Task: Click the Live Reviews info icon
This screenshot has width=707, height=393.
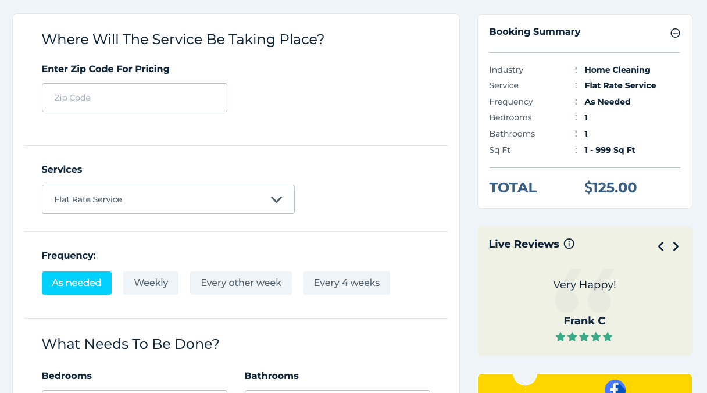Action: (569, 244)
